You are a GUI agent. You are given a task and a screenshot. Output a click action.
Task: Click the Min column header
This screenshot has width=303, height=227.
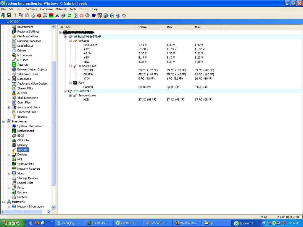coord(178,27)
